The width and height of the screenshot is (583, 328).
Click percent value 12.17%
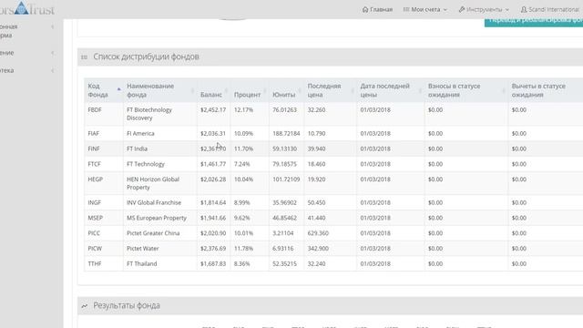[243, 110]
